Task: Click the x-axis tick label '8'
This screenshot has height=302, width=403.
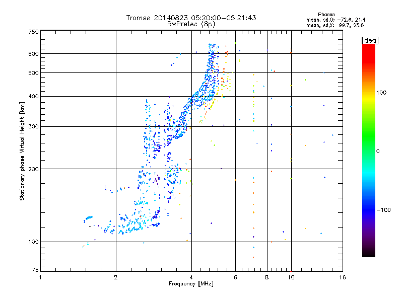Action: pos(267,277)
